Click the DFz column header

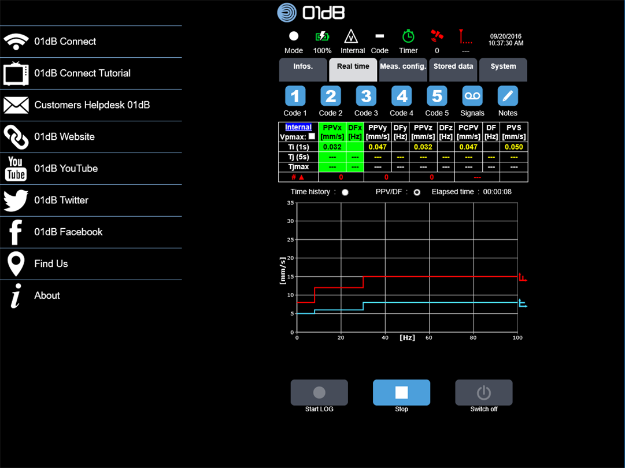[x=446, y=132]
